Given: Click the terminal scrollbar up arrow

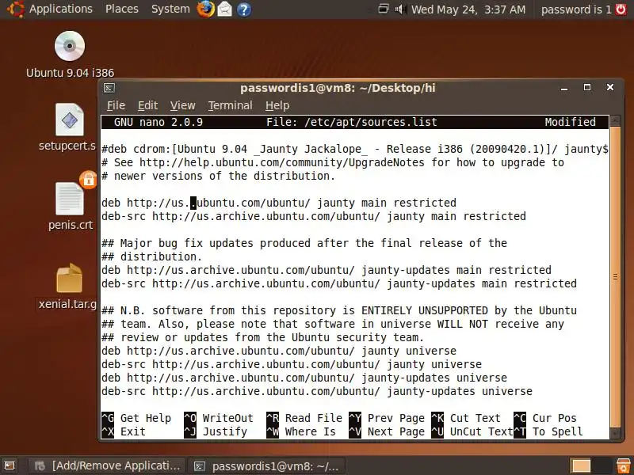Looking at the screenshot, I should pyautogui.click(x=615, y=120).
